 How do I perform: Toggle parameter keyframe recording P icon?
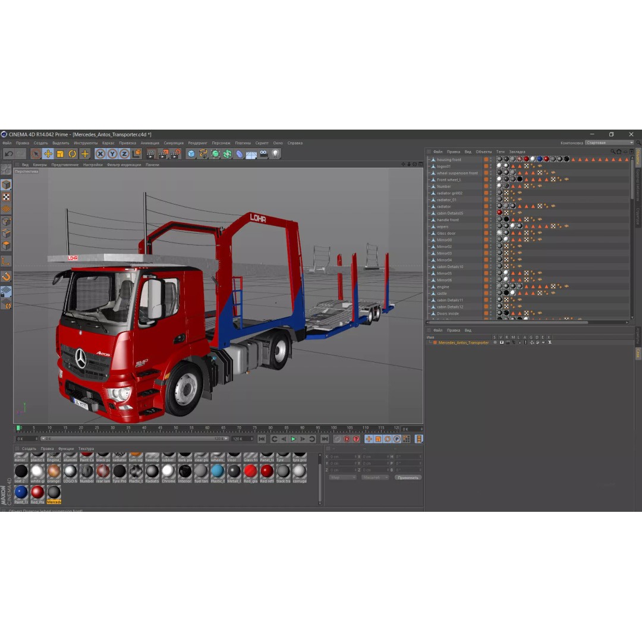[396, 439]
